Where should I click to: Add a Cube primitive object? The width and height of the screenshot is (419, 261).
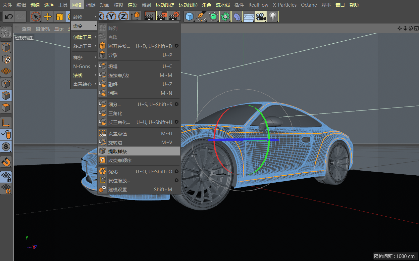coord(189,17)
